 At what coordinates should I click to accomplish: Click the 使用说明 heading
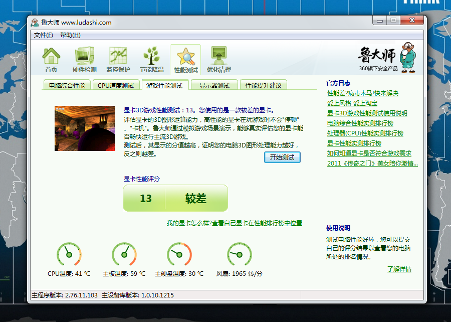(338, 228)
